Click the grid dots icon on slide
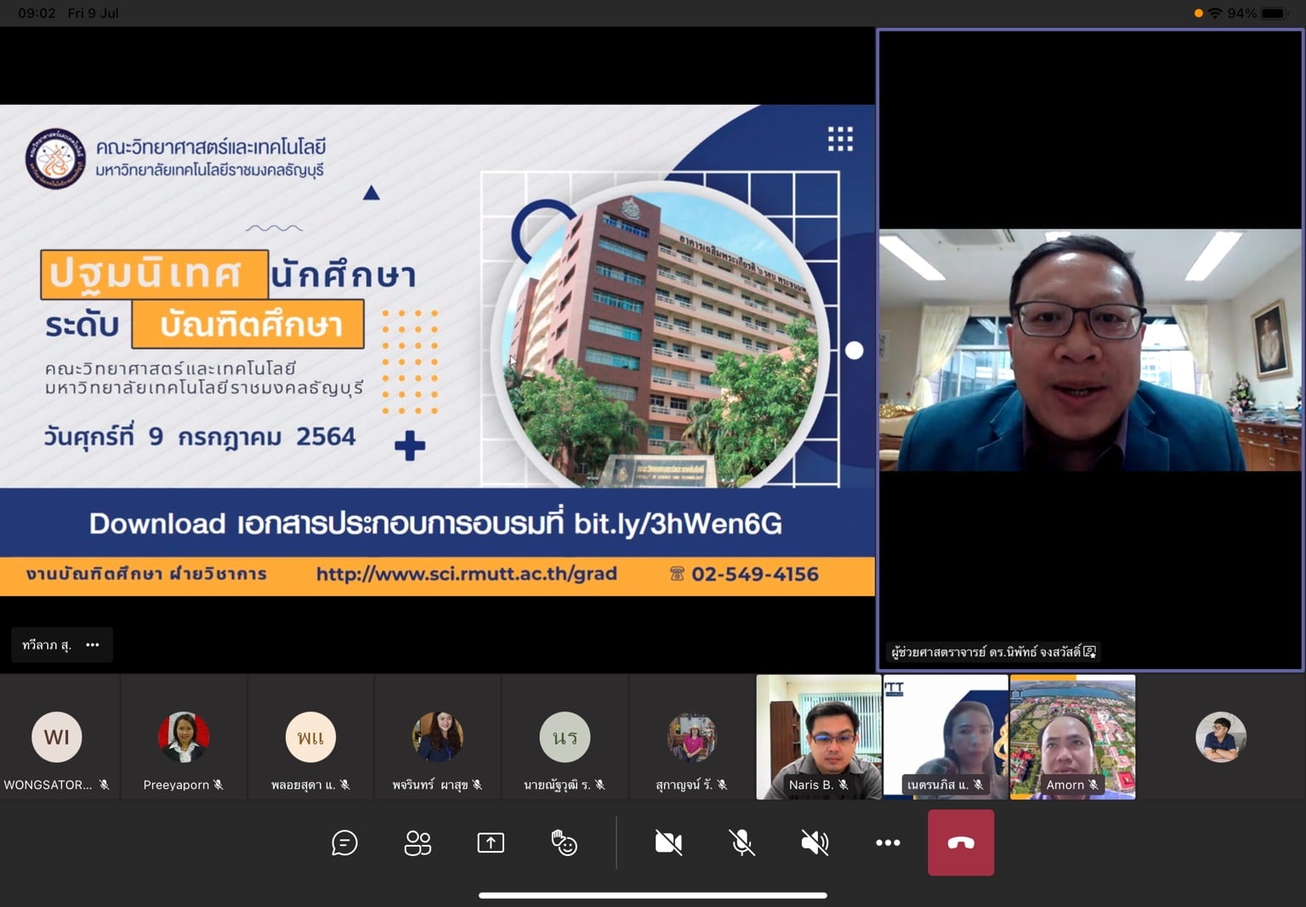The width and height of the screenshot is (1306, 907). (x=840, y=139)
